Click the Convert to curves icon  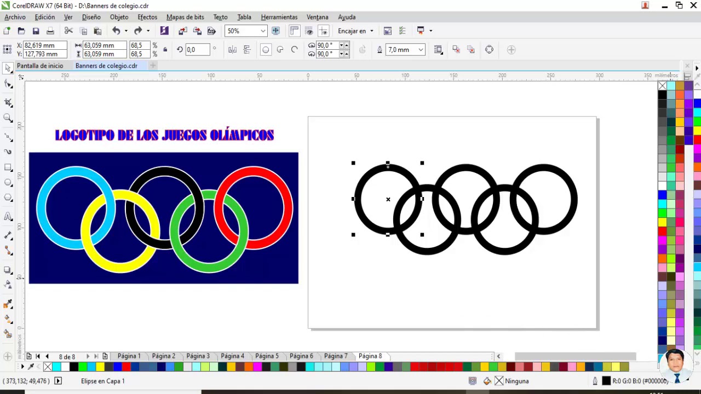489,50
